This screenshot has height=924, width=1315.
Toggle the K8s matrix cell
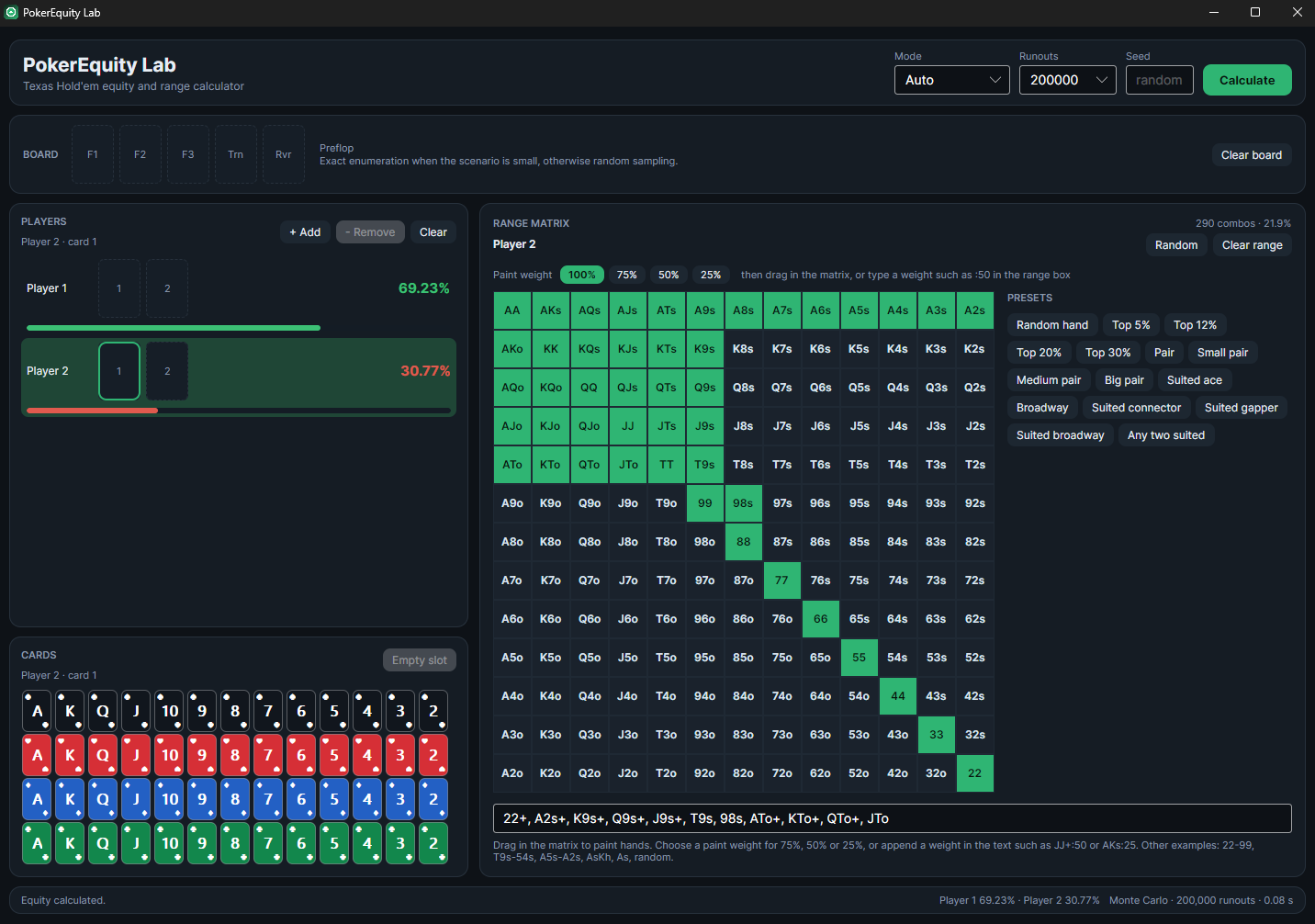744,349
